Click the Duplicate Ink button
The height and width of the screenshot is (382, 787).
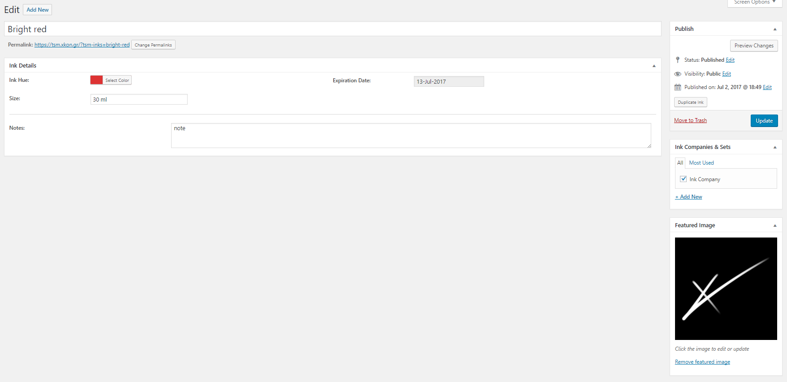coord(691,102)
